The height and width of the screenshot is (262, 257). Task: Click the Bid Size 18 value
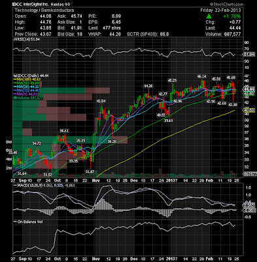(x=79, y=34)
